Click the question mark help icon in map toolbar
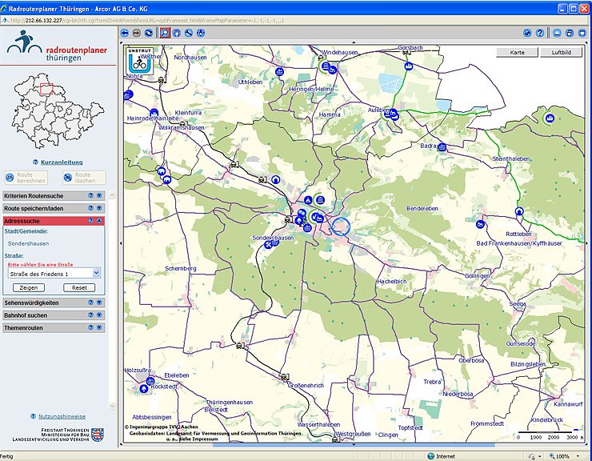 tap(540, 33)
